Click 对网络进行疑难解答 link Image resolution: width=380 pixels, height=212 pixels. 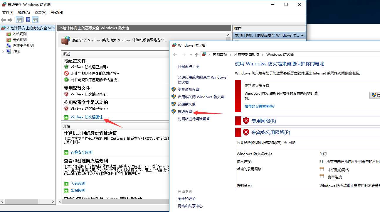[194, 119]
